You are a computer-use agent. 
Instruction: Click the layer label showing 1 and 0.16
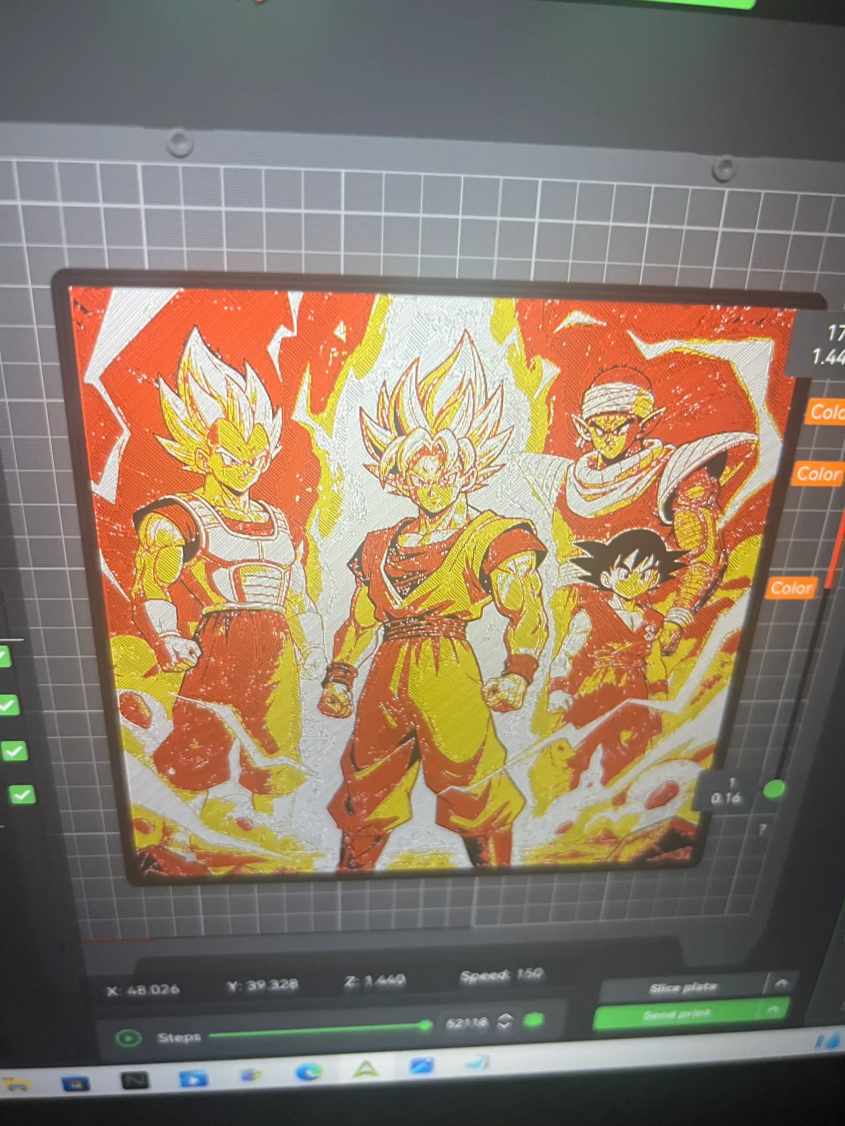(x=726, y=791)
